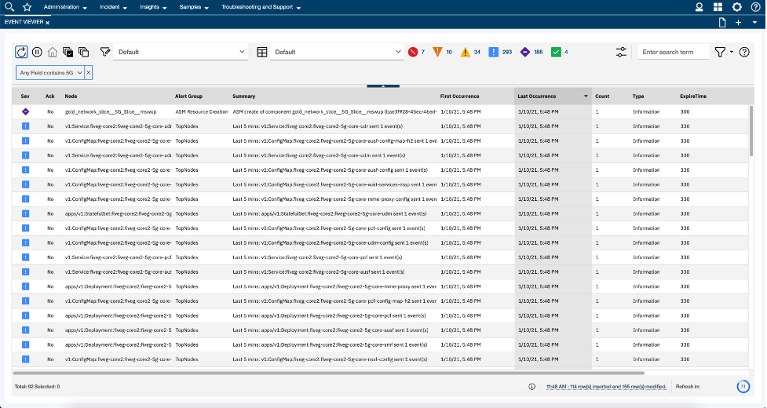Open the quick filter funnel dropdown

[724, 52]
